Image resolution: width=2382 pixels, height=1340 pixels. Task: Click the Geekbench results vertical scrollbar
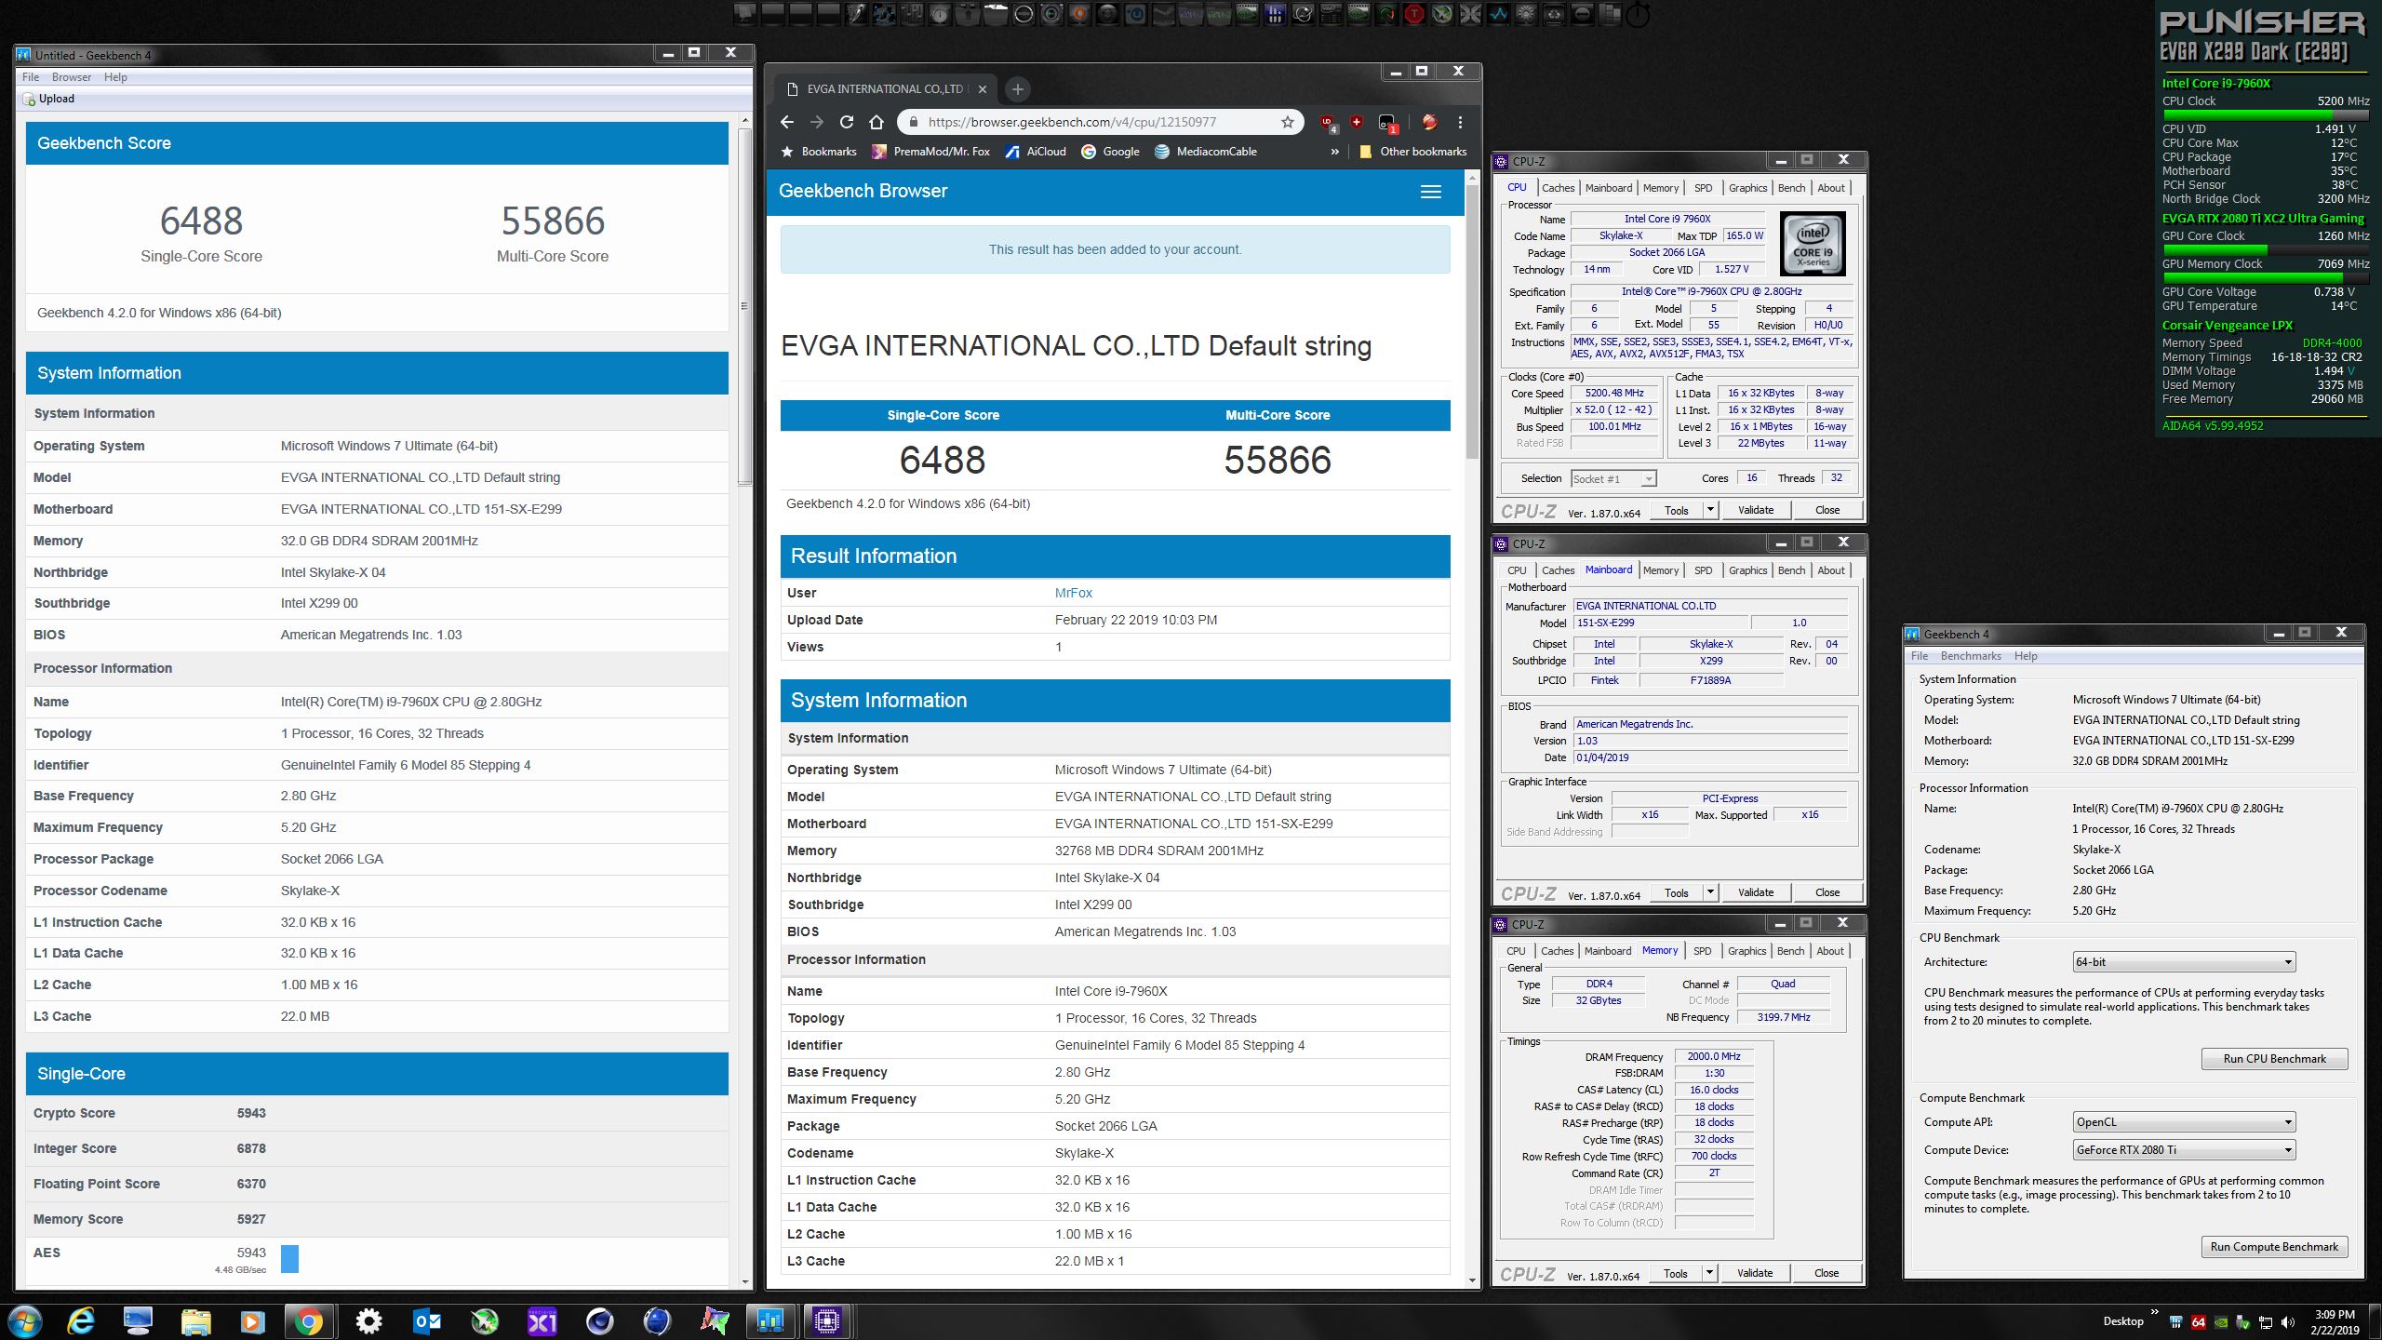click(743, 307)
